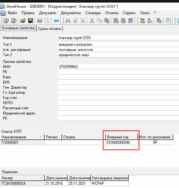Click the Кем выдана лицензия column header
The height and width of the screenshot is (188, 179).
point(110,178)
